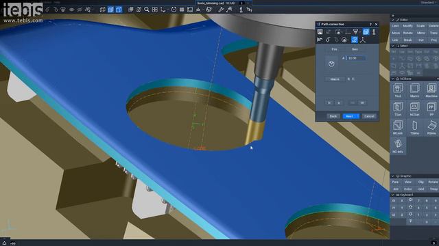
Task: Open the NCJob icon in NCBase
Action: pyautogui.click(x=398, y=128)
